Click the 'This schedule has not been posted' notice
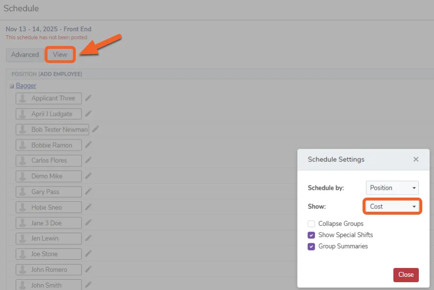Viewport: 434px width, 290px height. point(47,37)
